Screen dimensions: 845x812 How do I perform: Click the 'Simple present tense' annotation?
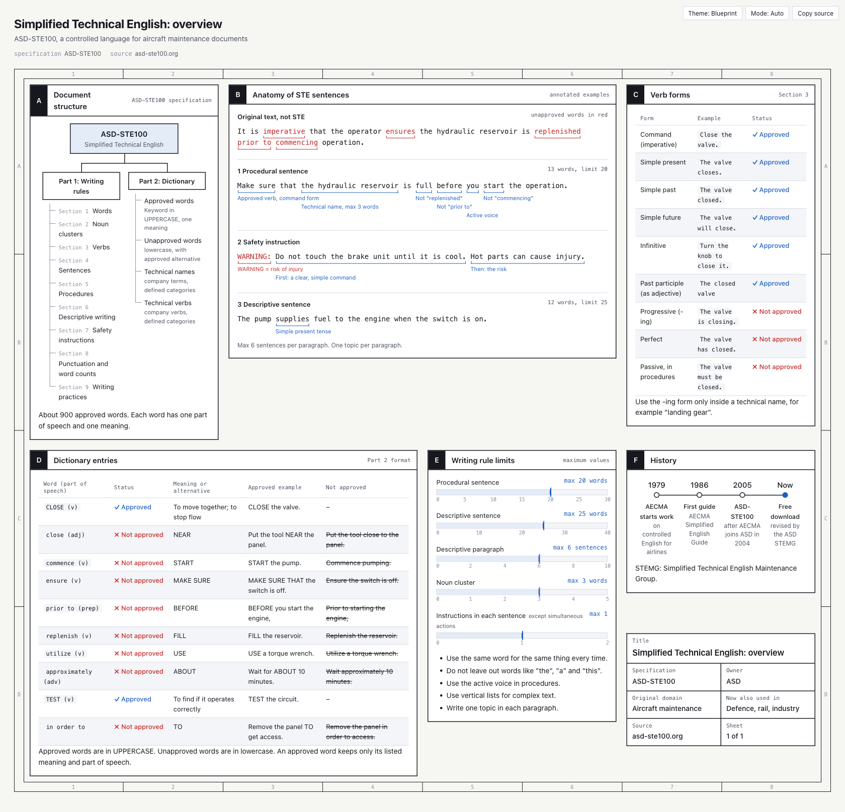[x=303, y=331]
